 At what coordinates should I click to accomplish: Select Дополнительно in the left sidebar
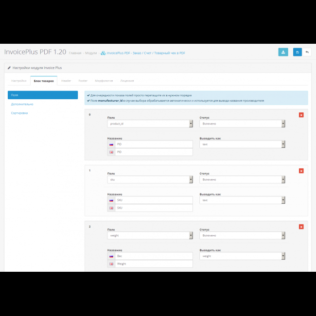tap(22, 104)
